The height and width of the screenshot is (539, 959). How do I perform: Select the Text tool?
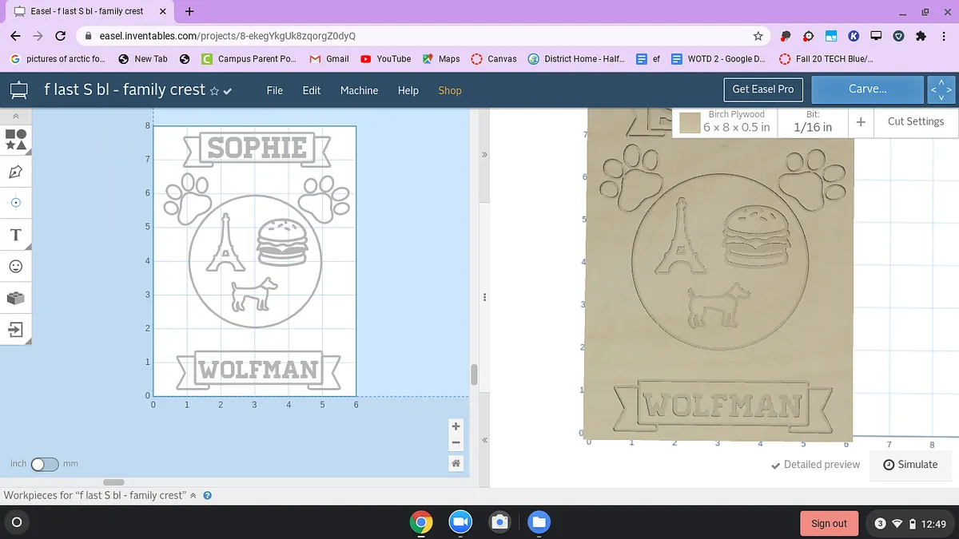point(15,234)
